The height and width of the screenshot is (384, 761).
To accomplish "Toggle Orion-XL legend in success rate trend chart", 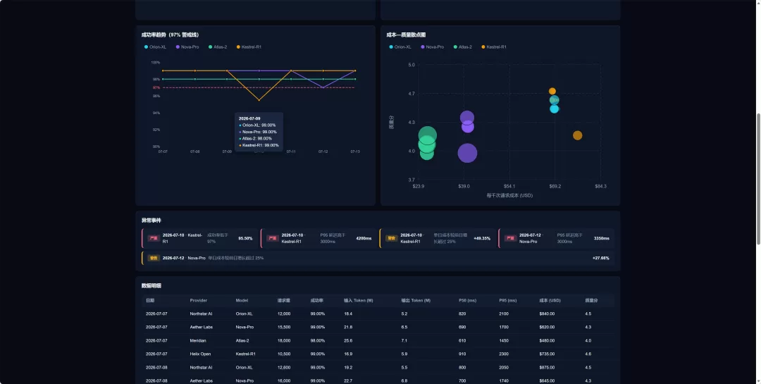I will [x=155, y=47].
